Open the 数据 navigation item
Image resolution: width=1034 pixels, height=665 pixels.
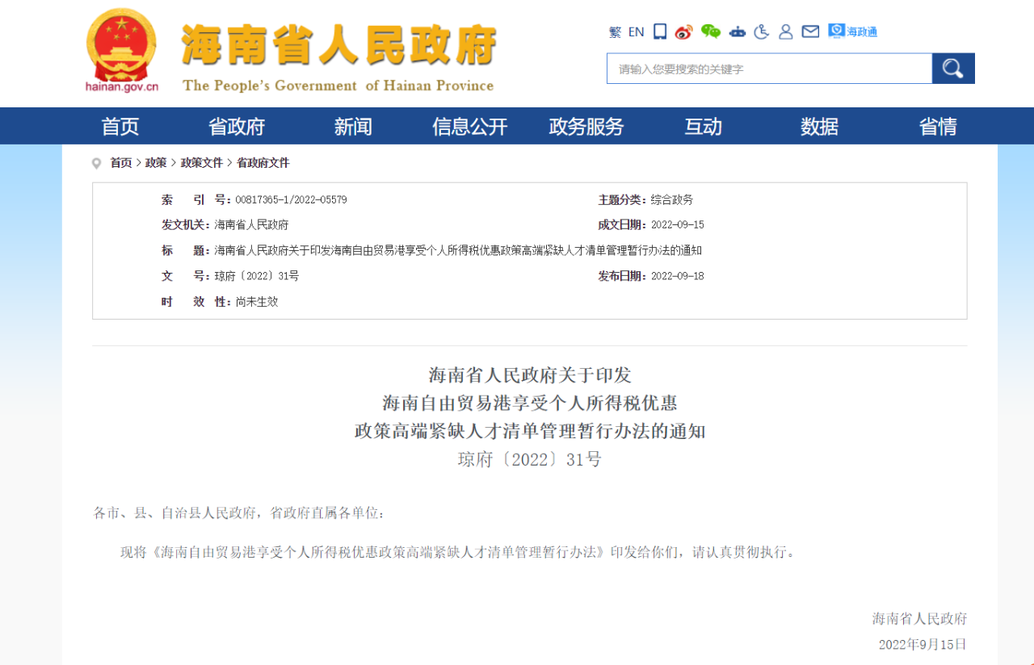pos(819,127)
